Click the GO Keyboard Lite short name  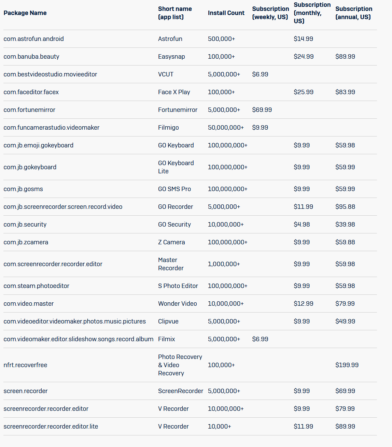click(176, 167)
